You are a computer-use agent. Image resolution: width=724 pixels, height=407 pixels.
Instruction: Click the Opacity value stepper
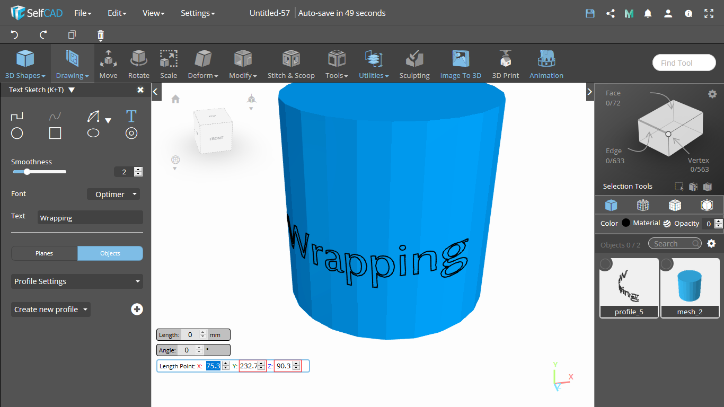click(718, 224)
